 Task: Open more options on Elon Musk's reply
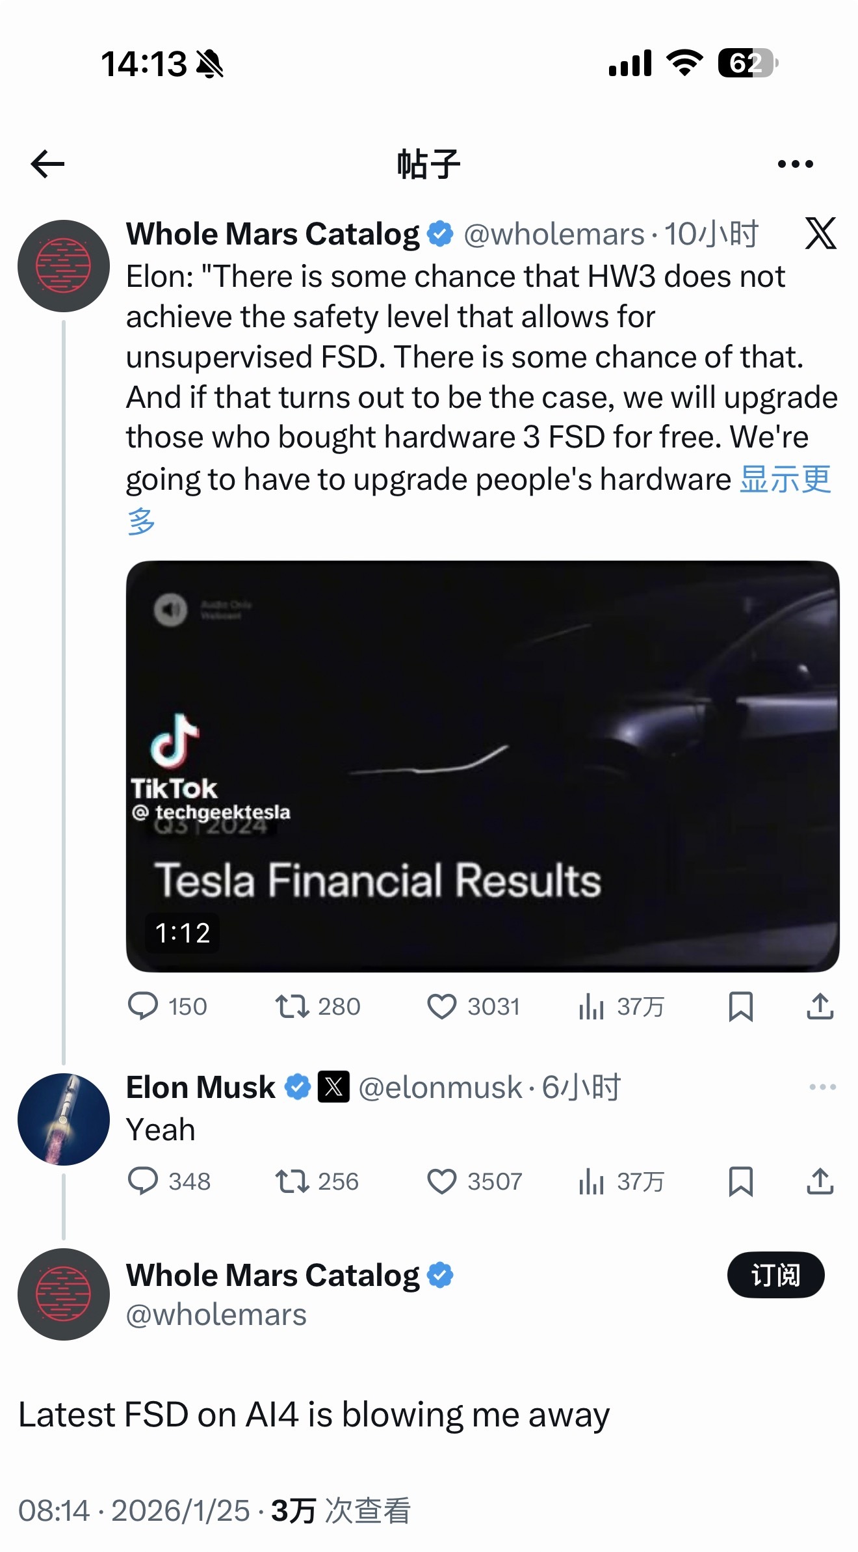(x=822, y=1087)
